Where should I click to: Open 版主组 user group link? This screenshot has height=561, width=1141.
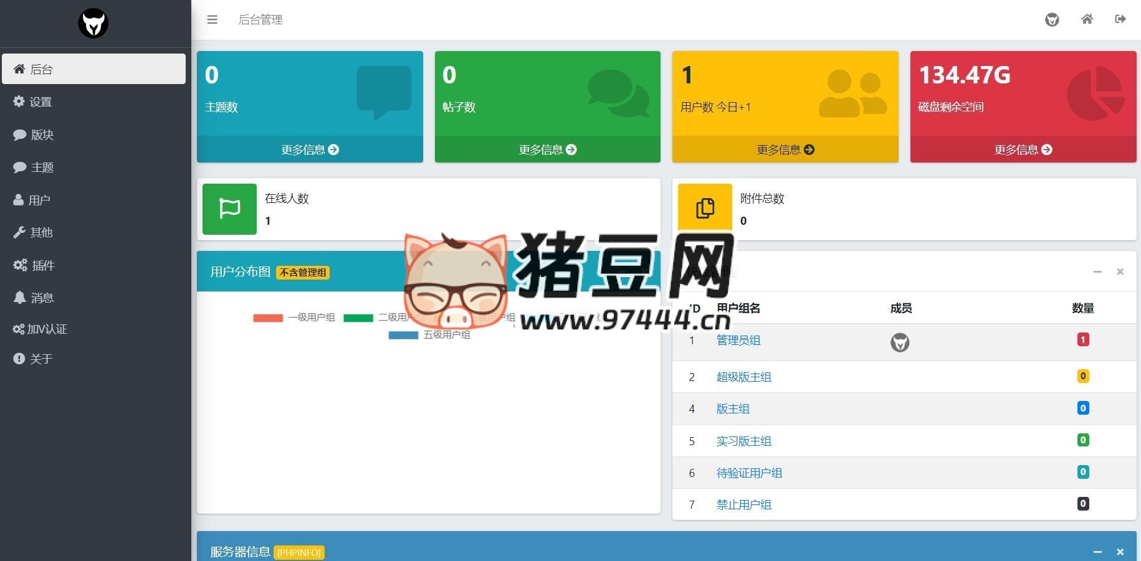(x=733, y=408)
